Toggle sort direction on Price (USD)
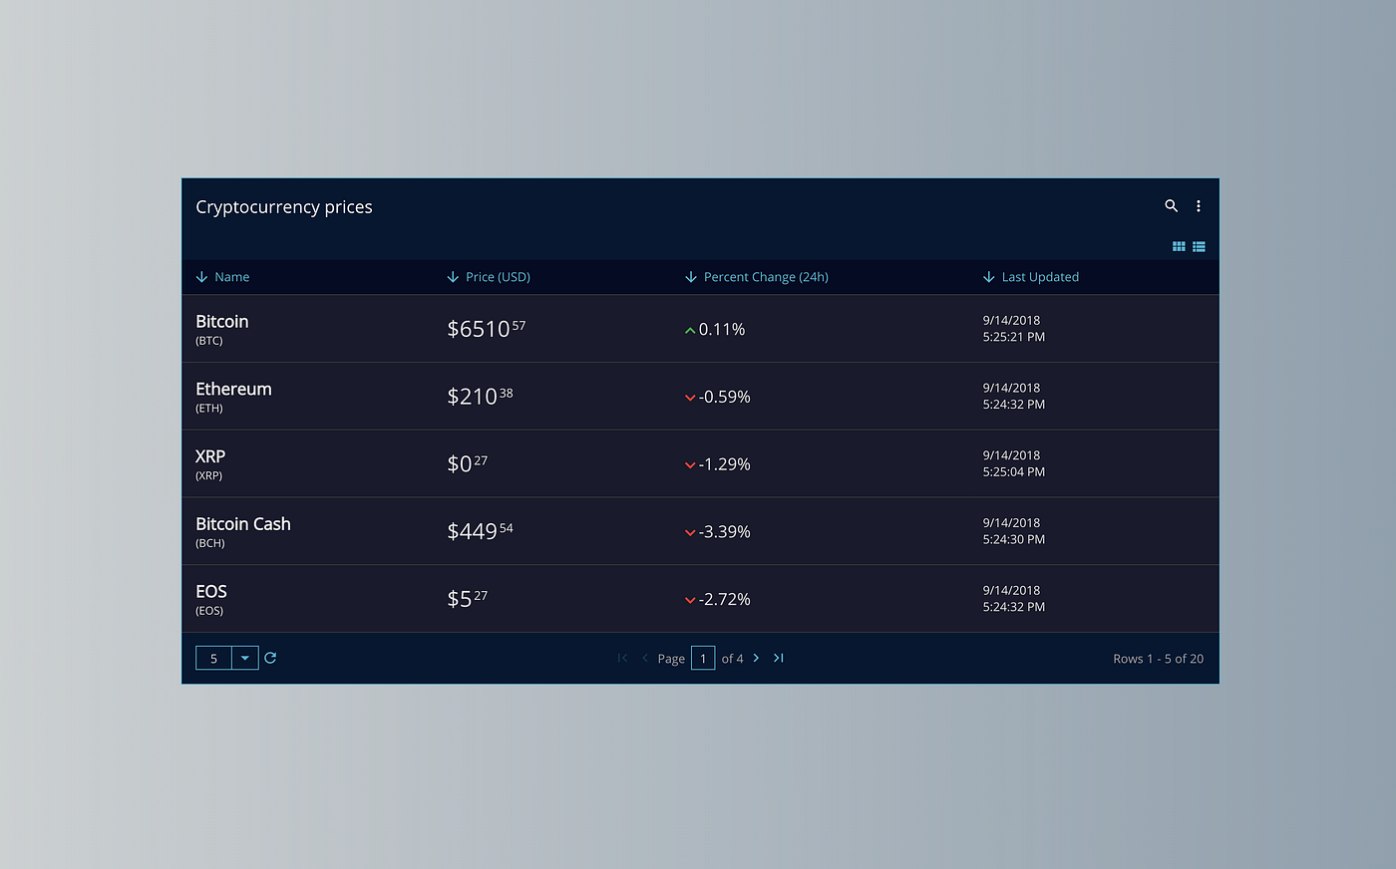Image resolution: width=1396 pixels, height=869 pixels. (454, 277)
